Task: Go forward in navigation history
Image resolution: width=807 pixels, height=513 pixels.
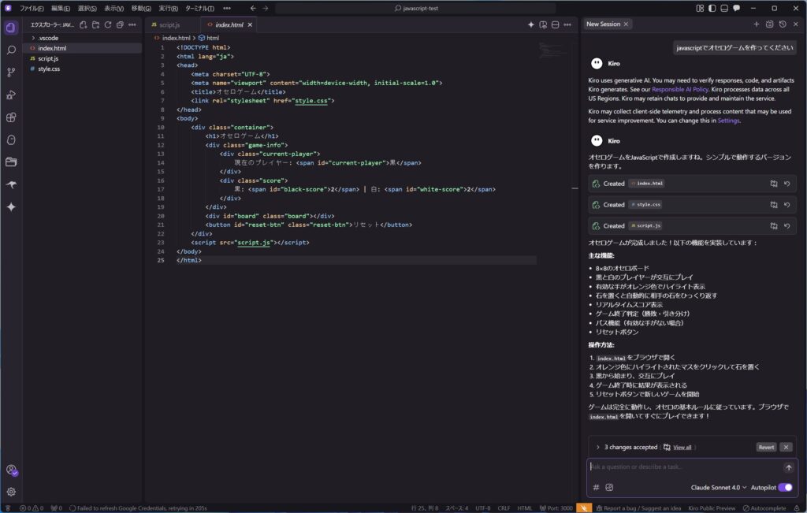Action: (x=265, y=8)
